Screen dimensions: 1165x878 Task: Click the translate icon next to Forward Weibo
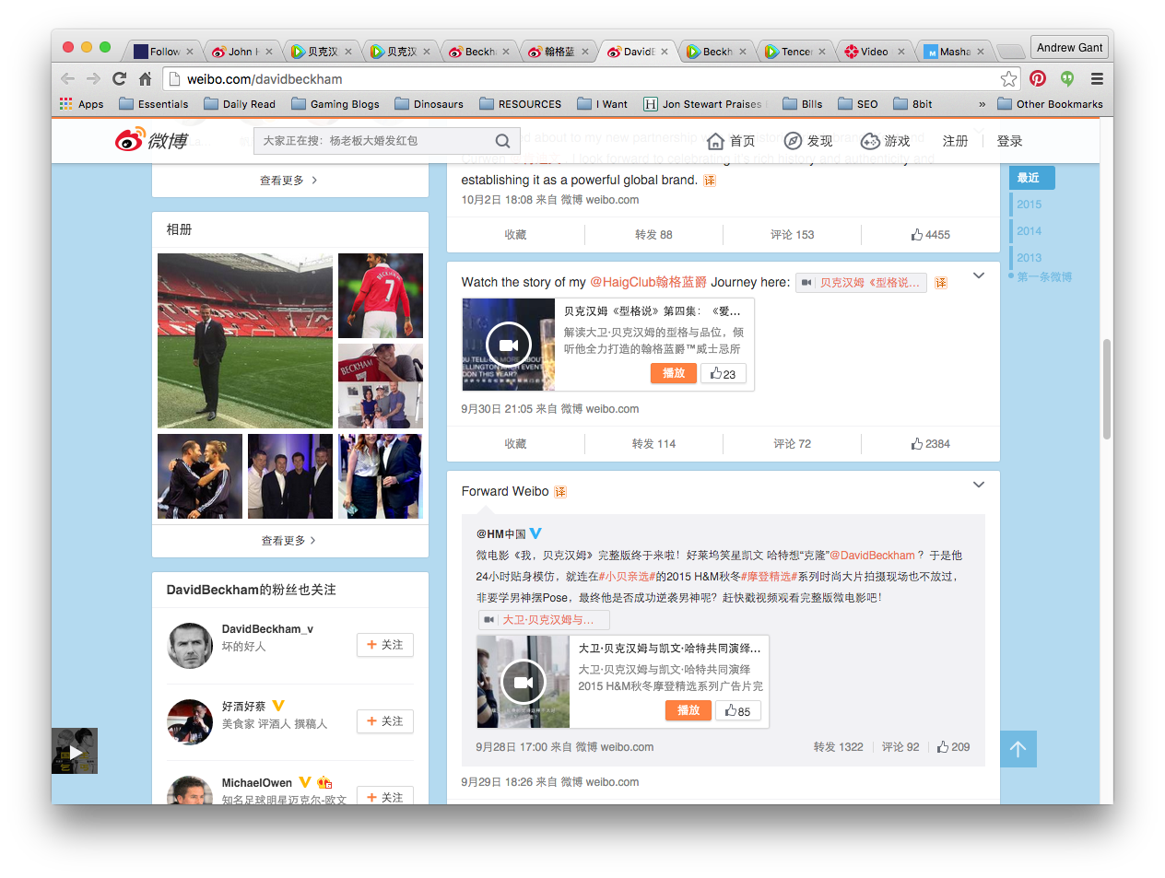tap(560, 492)
